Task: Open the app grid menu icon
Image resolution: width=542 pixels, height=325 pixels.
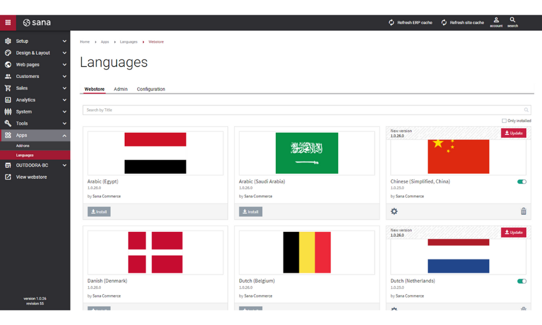Action: click(8, 22)
